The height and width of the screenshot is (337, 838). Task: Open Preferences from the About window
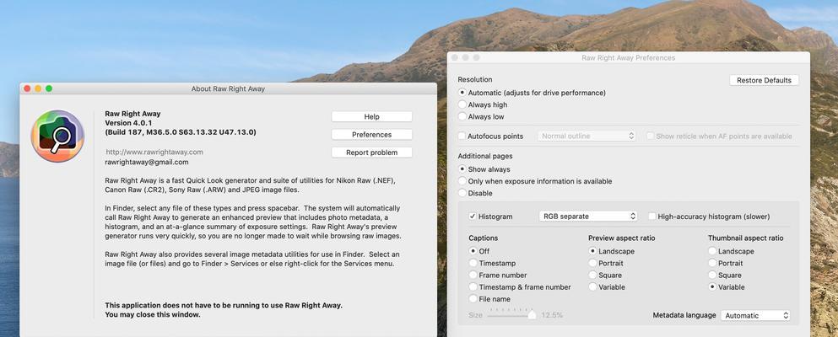(x=371, y=135)
